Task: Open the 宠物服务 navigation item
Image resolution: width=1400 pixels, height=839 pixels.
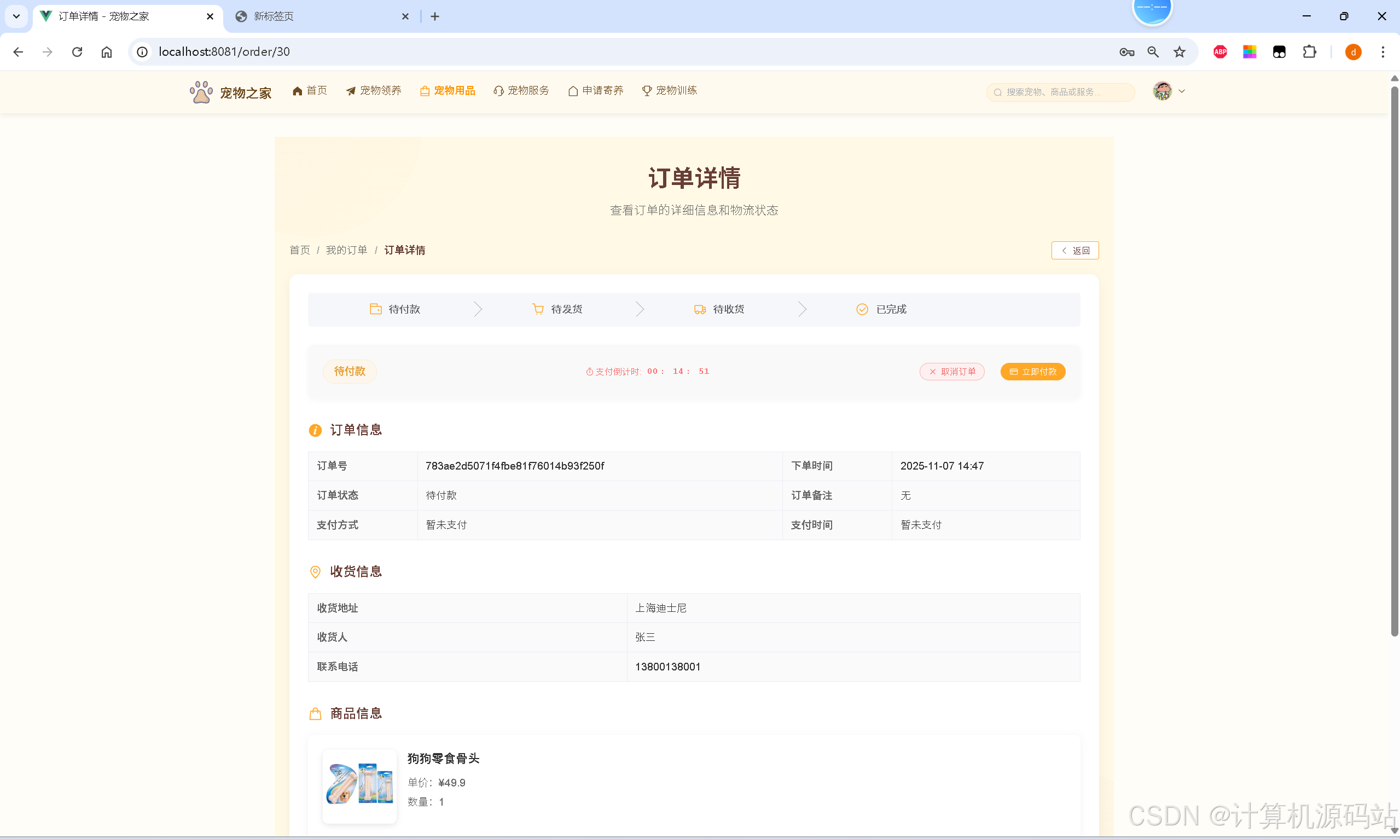Action: coord(521,90)
